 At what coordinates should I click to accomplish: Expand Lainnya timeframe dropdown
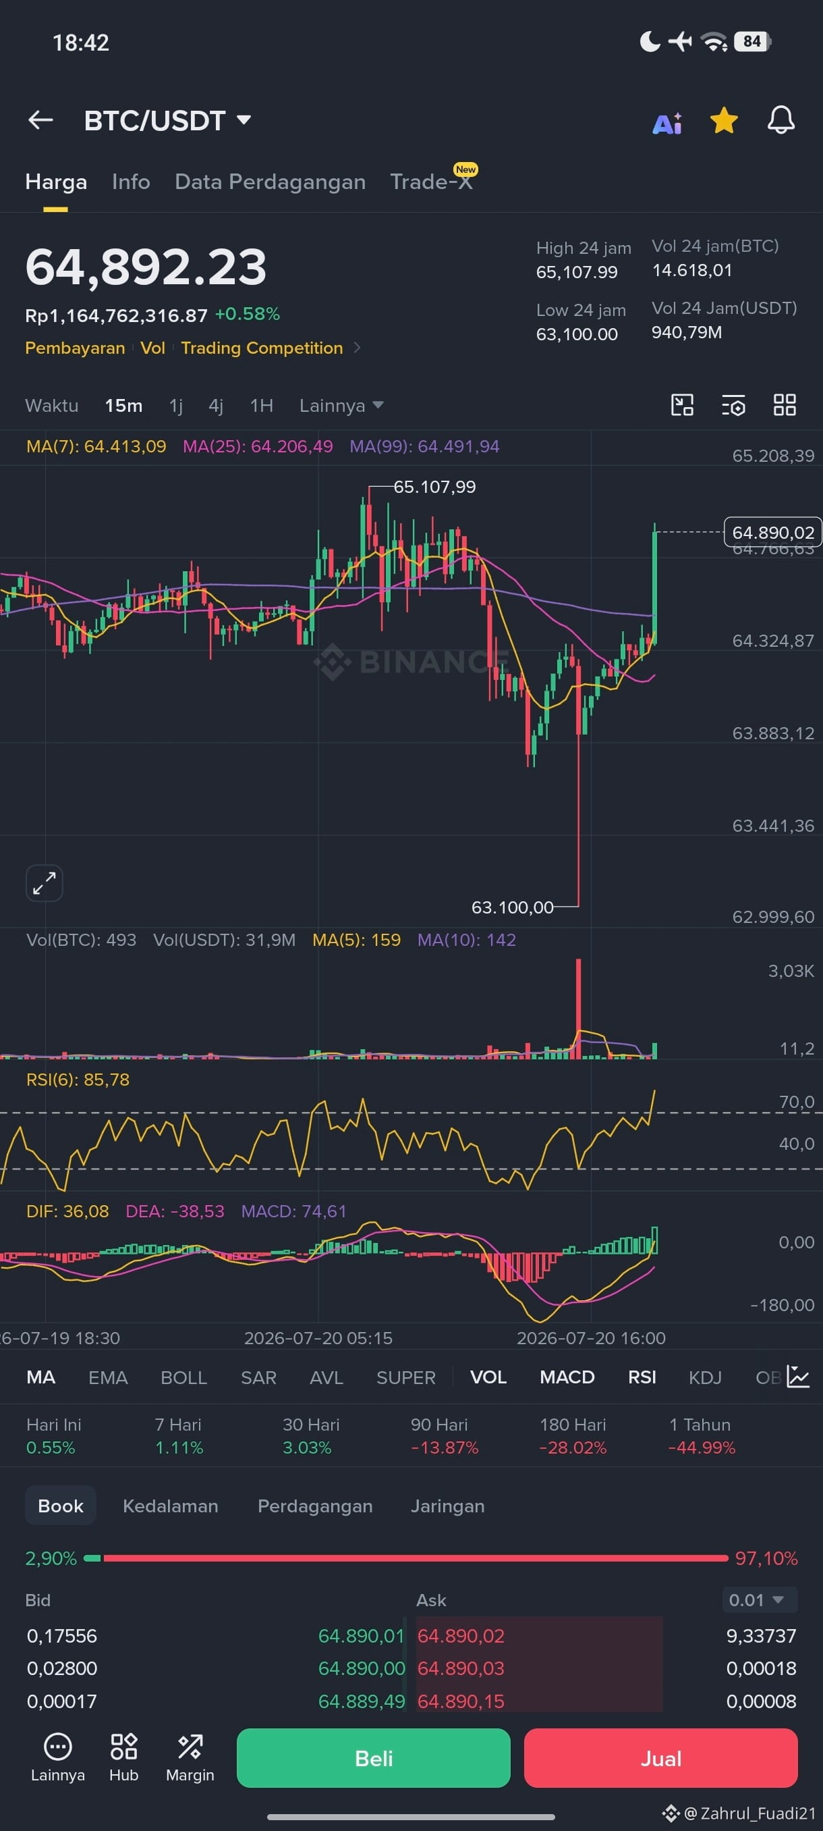coord(341,405)
